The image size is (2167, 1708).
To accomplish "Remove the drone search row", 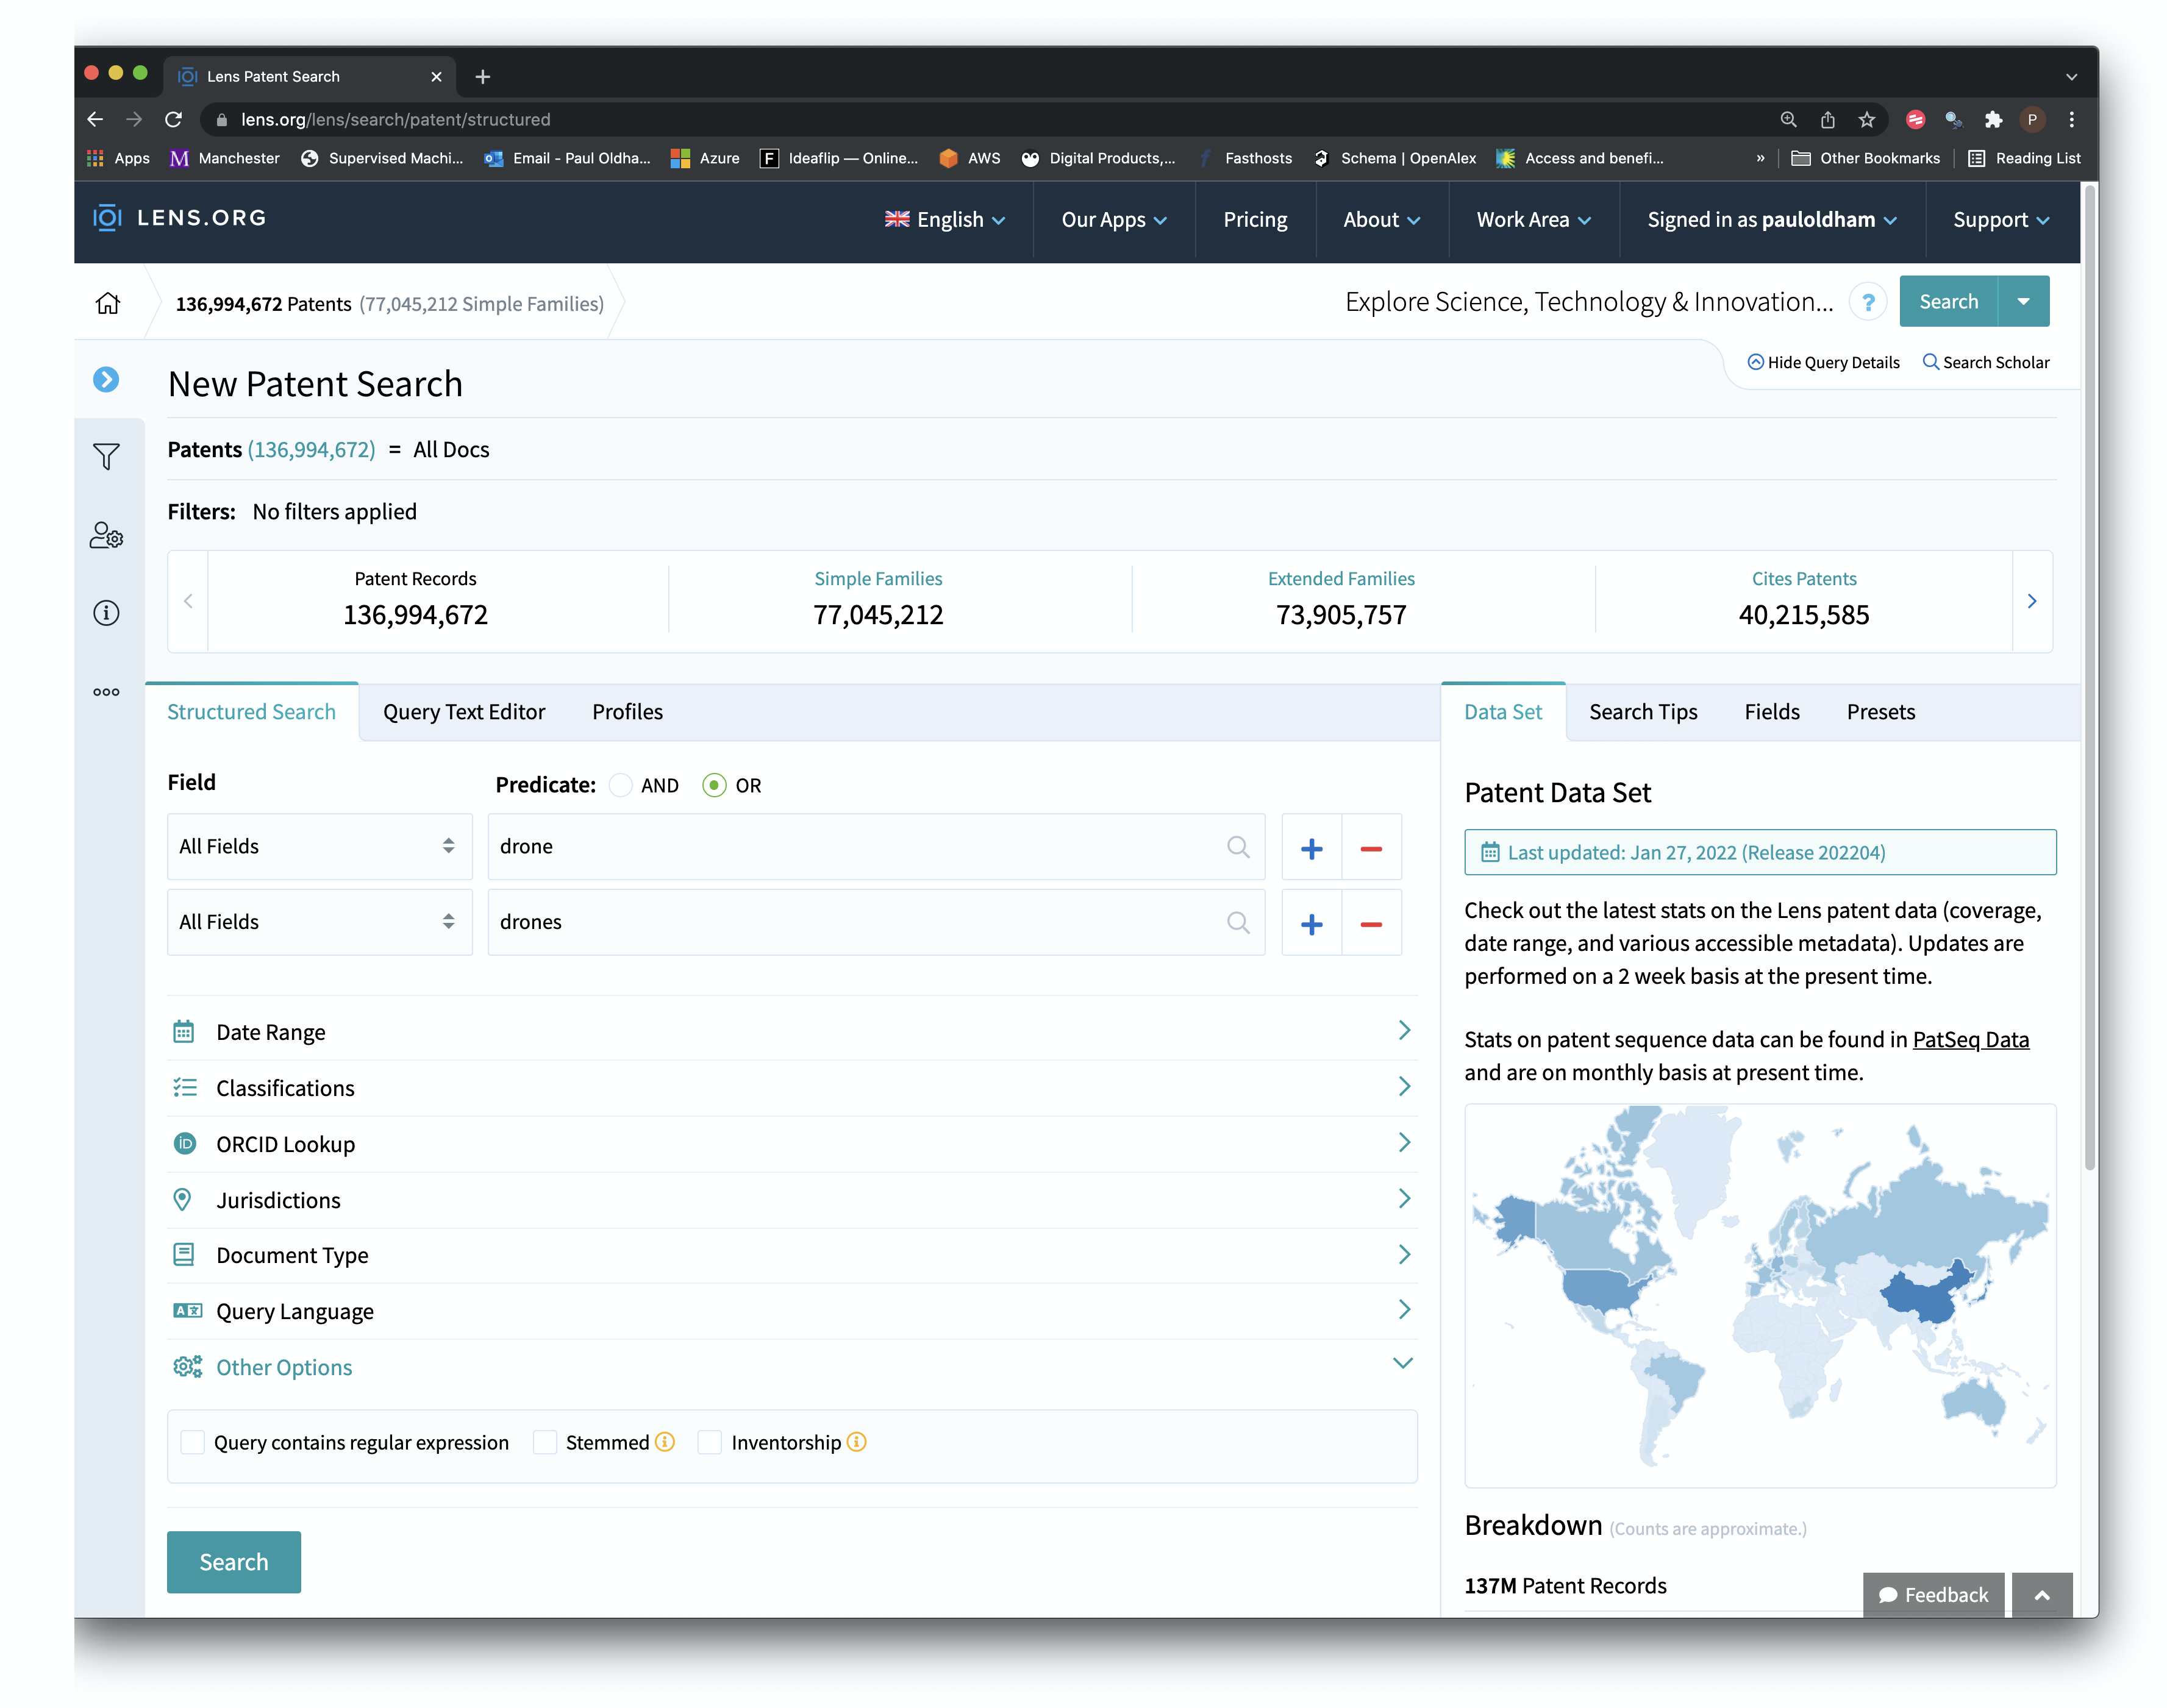I will 1371,848.
